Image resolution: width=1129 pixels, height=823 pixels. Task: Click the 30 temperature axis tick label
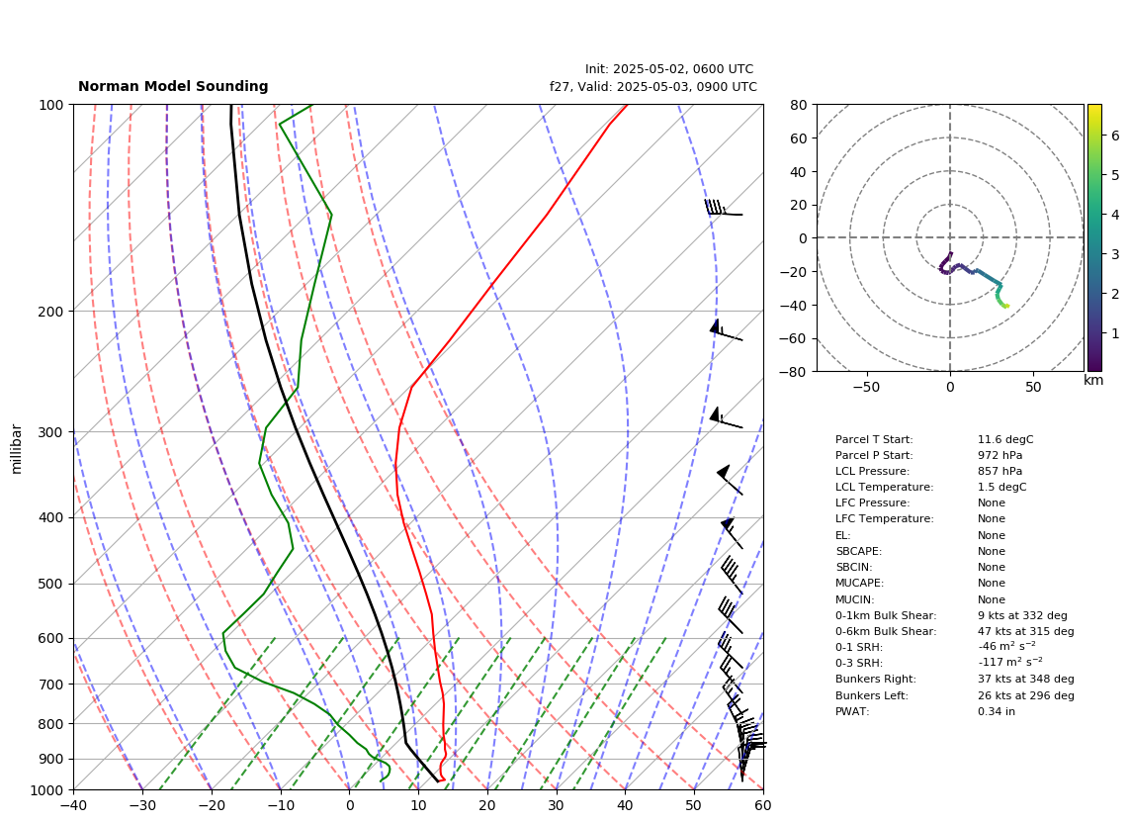point(557,805)
